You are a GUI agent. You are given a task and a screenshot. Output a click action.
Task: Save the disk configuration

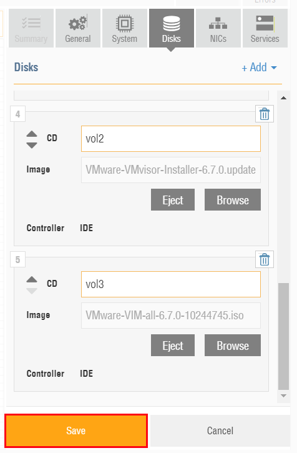coord(76,431)
